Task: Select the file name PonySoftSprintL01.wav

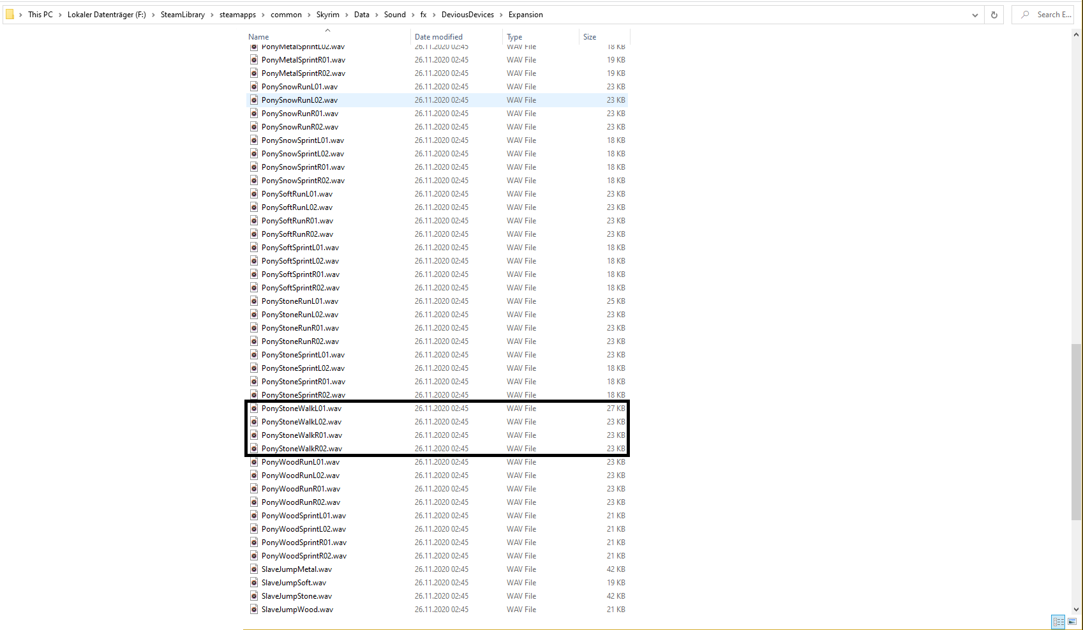Action: 300,248
